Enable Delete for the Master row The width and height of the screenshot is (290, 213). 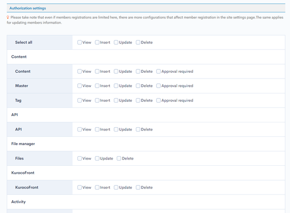(x=138, y=86)
